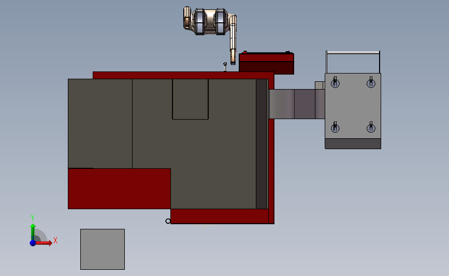This screenshot has width=449, height=276.
Task: Select the left dark gray panel of machine
Action: tap(100, 123)
